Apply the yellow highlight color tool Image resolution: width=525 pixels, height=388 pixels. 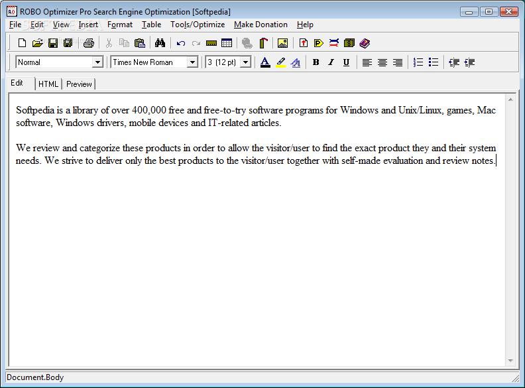point(280,62)
